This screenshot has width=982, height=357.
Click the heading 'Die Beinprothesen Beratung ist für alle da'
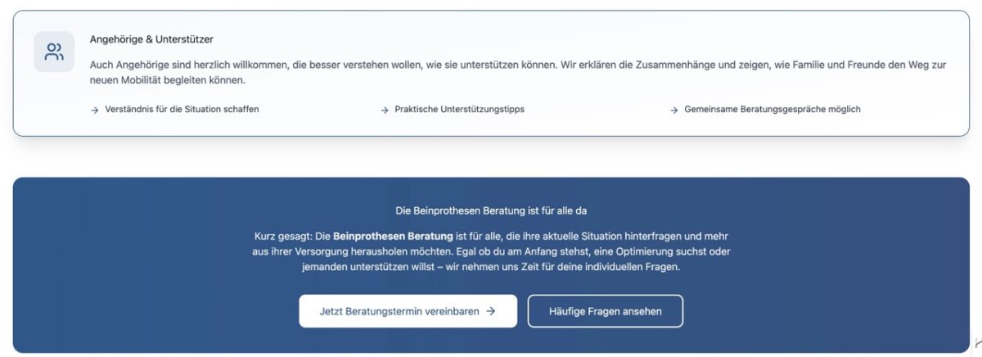[491, 210]
